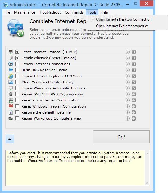Click the app icon in the title bar
The width and height of the screenshot is (168, 193).
(5, 5)
